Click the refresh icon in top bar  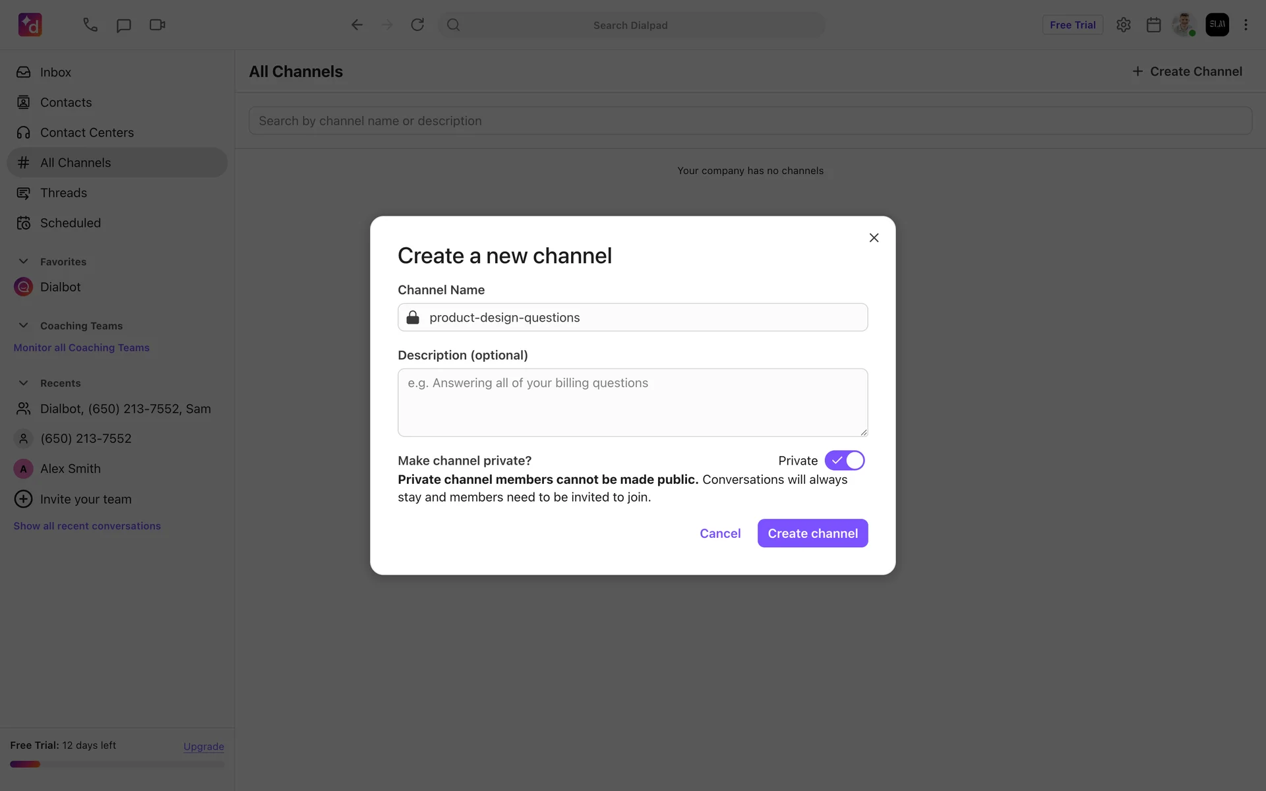click(417, 25)
